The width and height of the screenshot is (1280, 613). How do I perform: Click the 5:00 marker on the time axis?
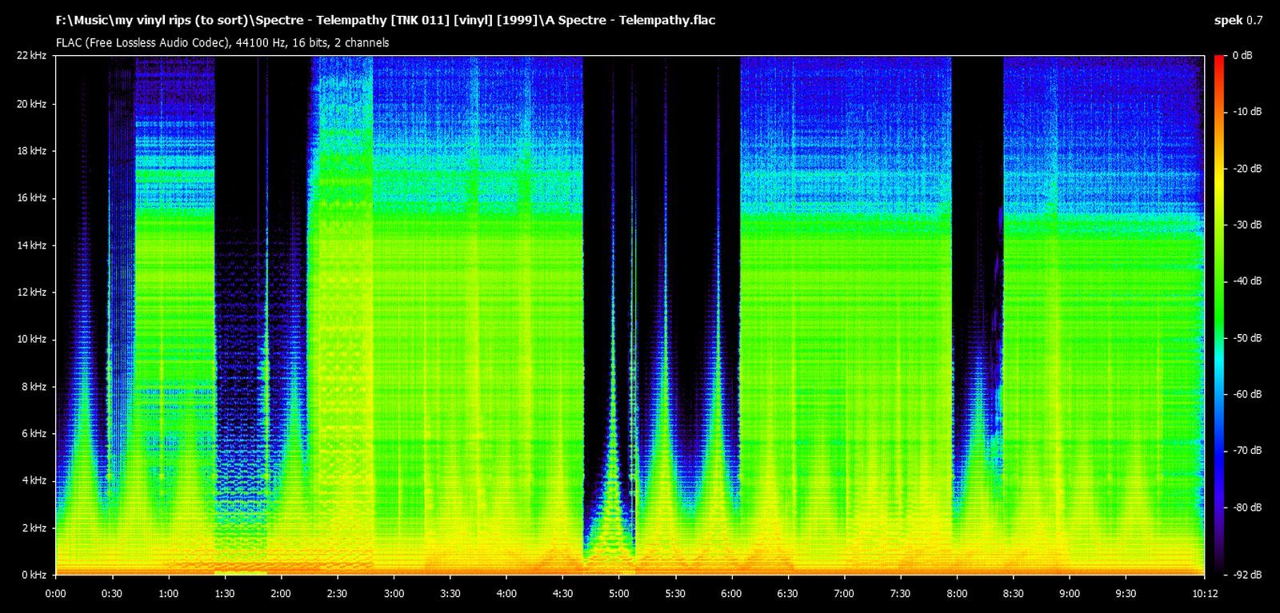pos(618,594)
